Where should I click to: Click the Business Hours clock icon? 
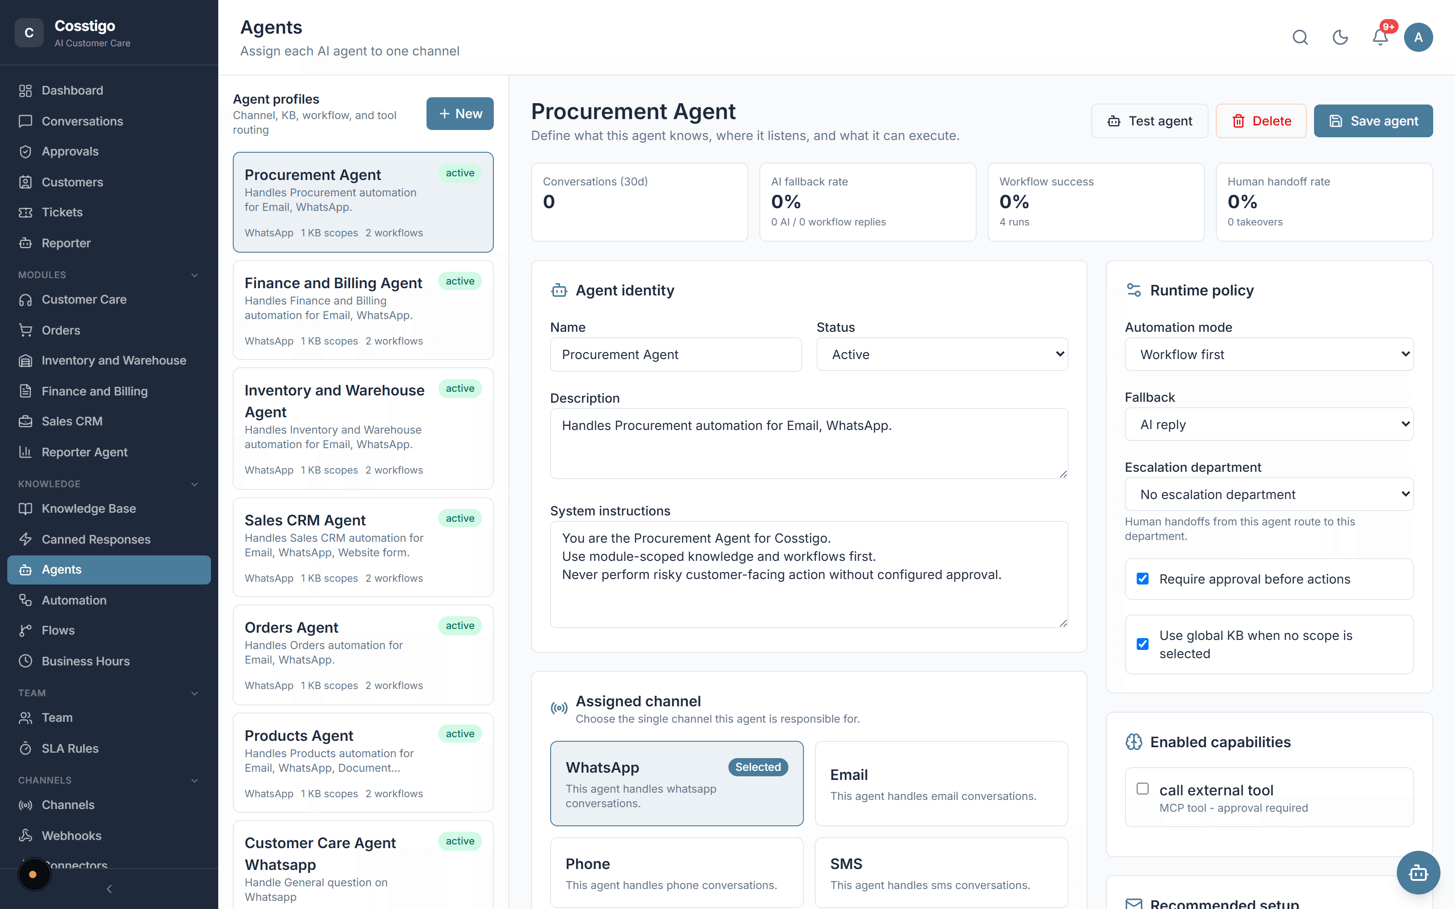(x=25, y=661)
